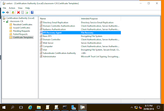Click the Subordinate Certification Authority template icon

pos(41,53)
